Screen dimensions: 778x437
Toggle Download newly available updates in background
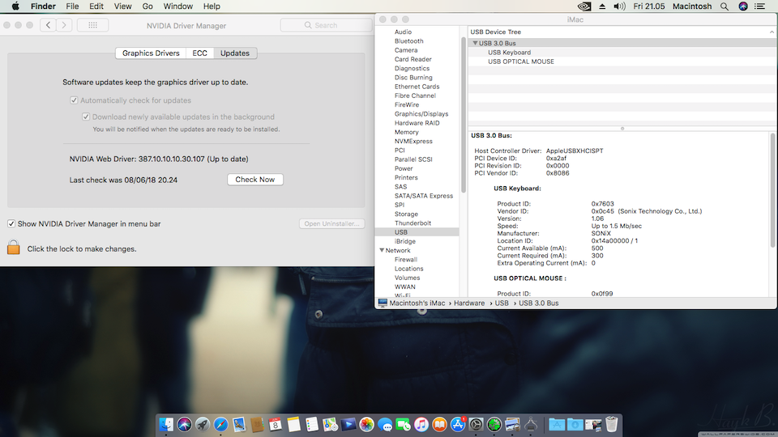85,117
